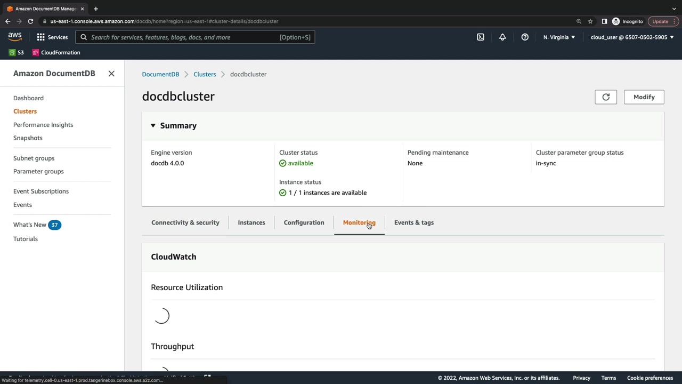The image size is (682, 384).
Task: Open Performance Insights in sidebar
Action: 43,125
